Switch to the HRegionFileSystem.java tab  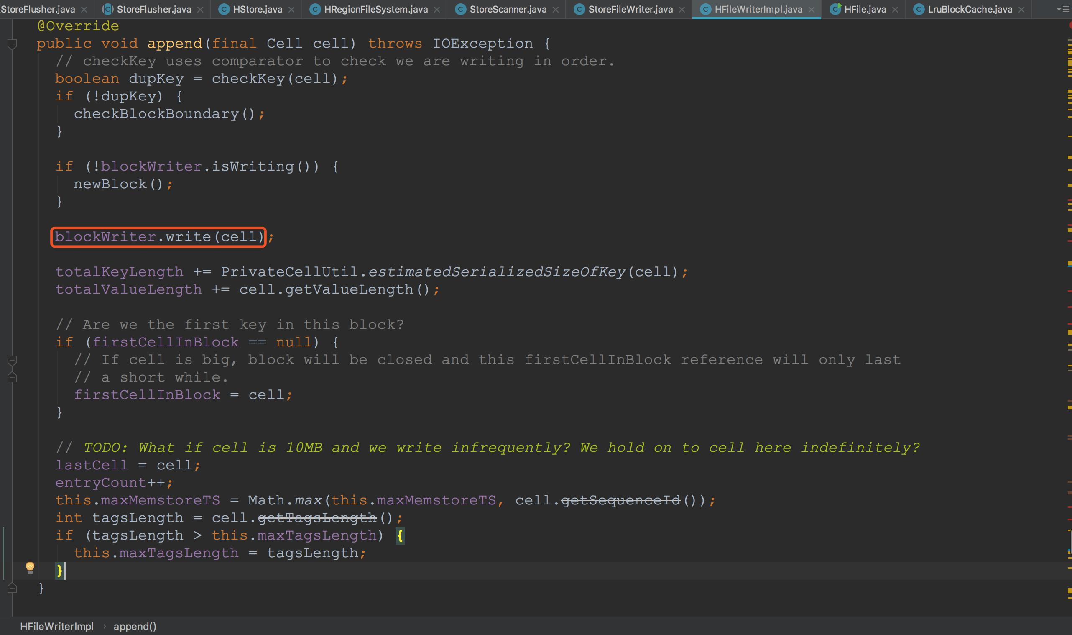coord(375,10)
